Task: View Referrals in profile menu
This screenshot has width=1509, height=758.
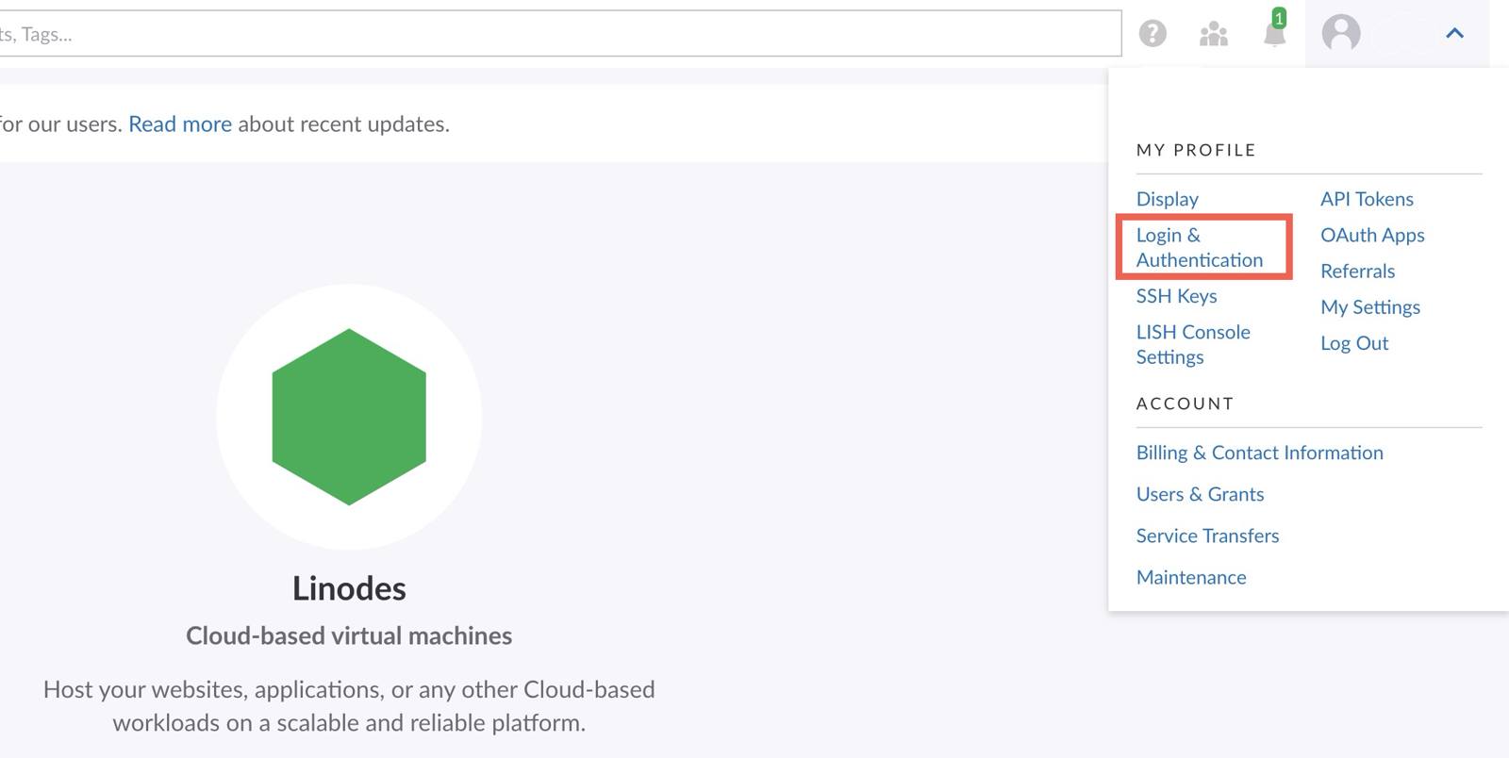Action: [x=1357, y=272]
